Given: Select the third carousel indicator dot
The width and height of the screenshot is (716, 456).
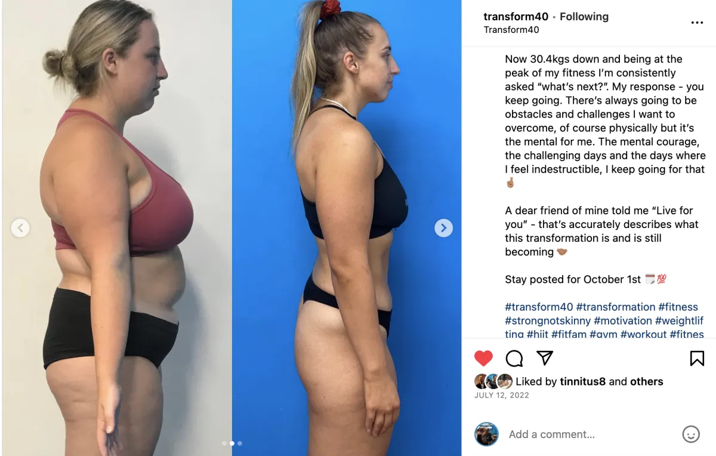Looking at the screenshot, I should pyautogui.click(x=240, y=443).
